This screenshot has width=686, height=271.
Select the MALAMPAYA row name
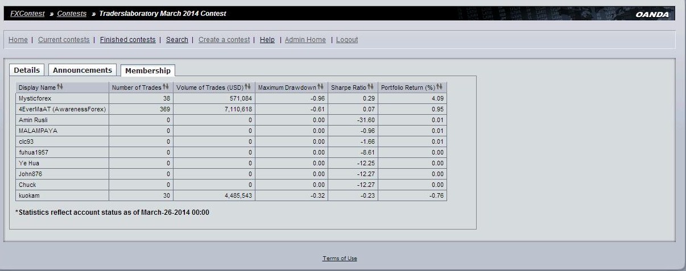point(38,131)
